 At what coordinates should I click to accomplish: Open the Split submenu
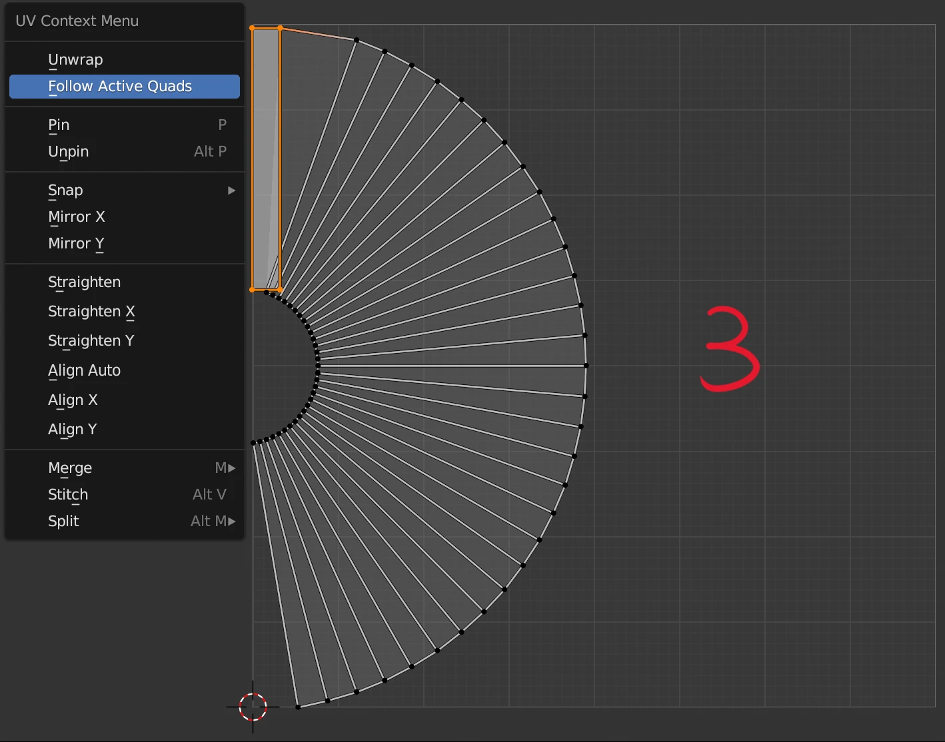pos(63,522)
